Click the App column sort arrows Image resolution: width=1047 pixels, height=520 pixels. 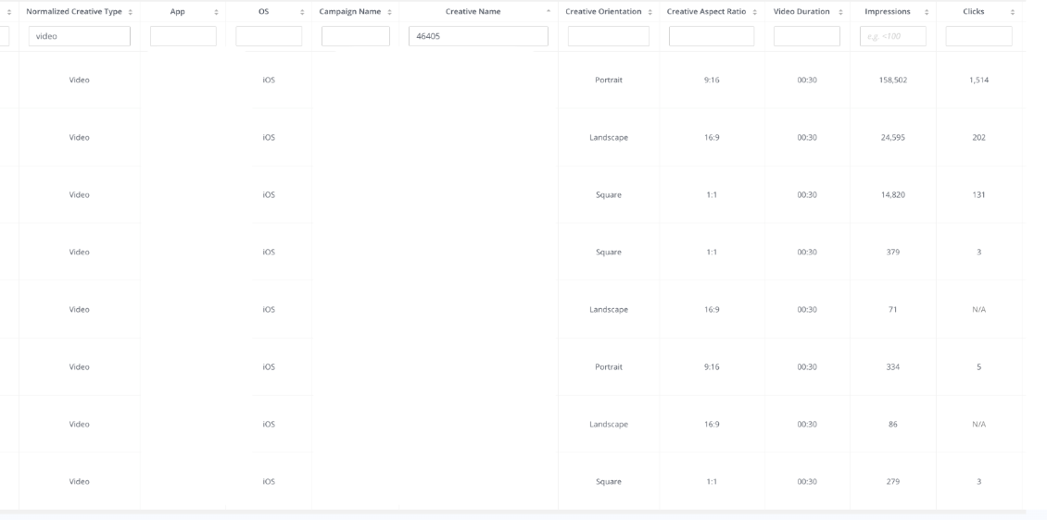pyautogui.click(x=216, y=12)
